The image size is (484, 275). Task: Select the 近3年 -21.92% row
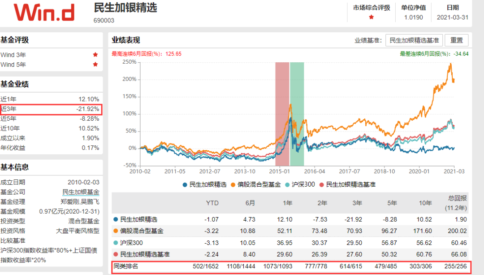[x=50, y=109]
